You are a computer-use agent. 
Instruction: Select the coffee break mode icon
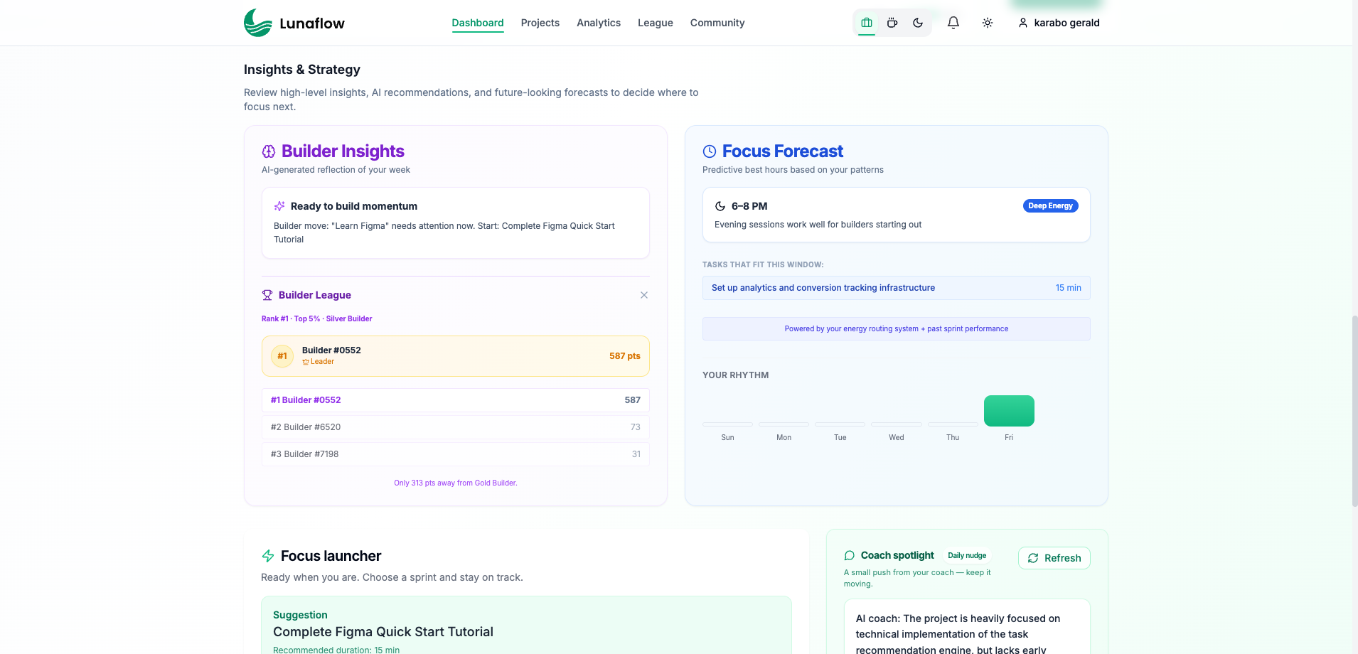892,22
